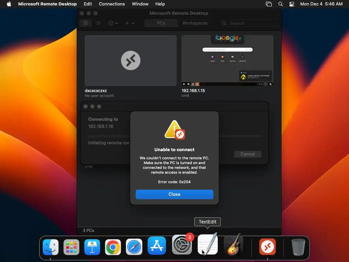The width and height of the screenshot is (349, 262).
Task: Open the Microsoft Remote Desktop app menu
Action: click(47, 4)
